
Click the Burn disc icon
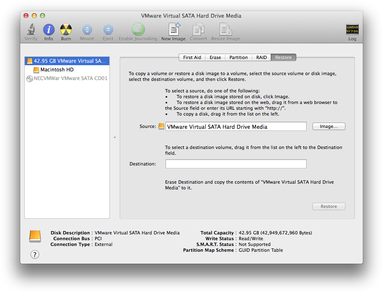click(66, 30)
